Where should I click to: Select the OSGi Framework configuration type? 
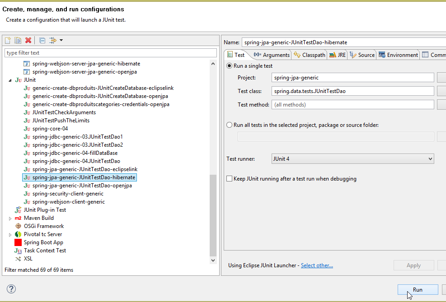tap(43, 226)
